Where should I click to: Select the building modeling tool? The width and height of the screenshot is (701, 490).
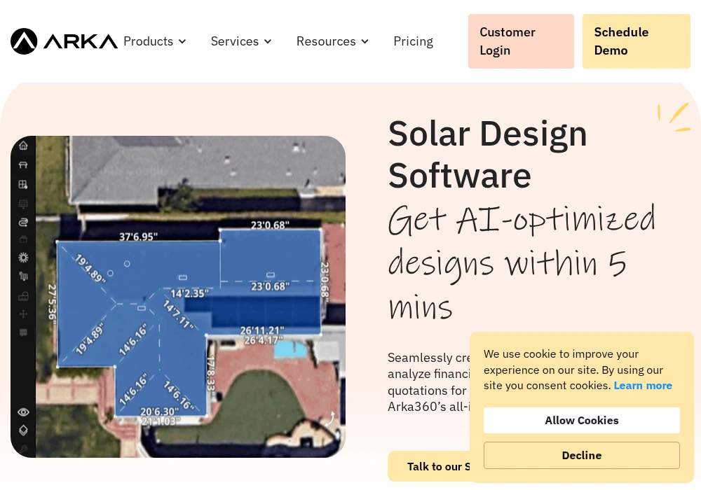click(x=23, y=184)
